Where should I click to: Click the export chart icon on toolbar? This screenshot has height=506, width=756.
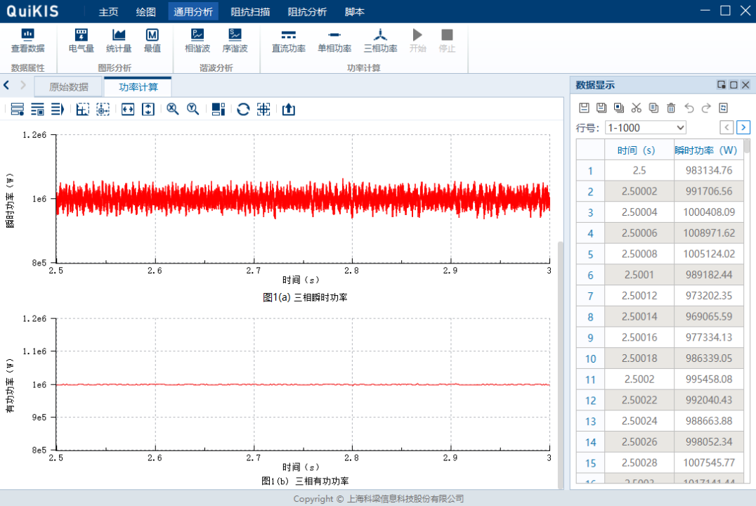coord(288,109)
